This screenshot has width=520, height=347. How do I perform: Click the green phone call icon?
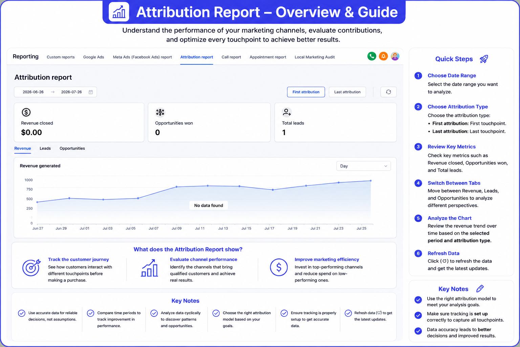372,56
